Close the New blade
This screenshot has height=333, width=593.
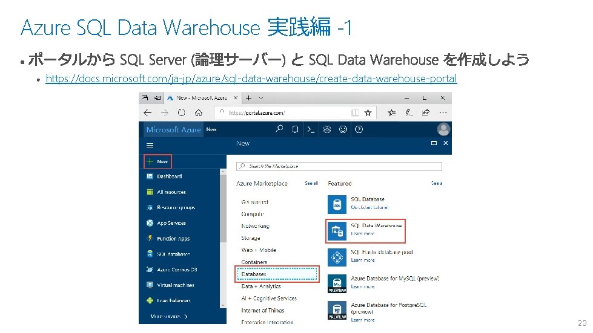point(445,143)
